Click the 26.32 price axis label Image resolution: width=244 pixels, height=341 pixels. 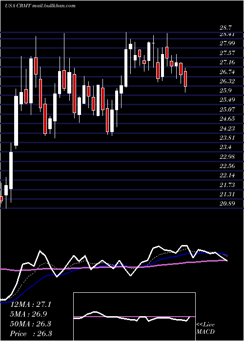click(x=227, y=81)
